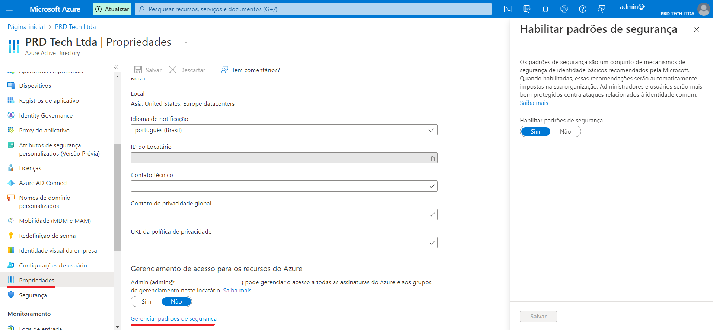Open the Directories and subscriptions filter icon

pyautogui.click(x=527, y=9)
